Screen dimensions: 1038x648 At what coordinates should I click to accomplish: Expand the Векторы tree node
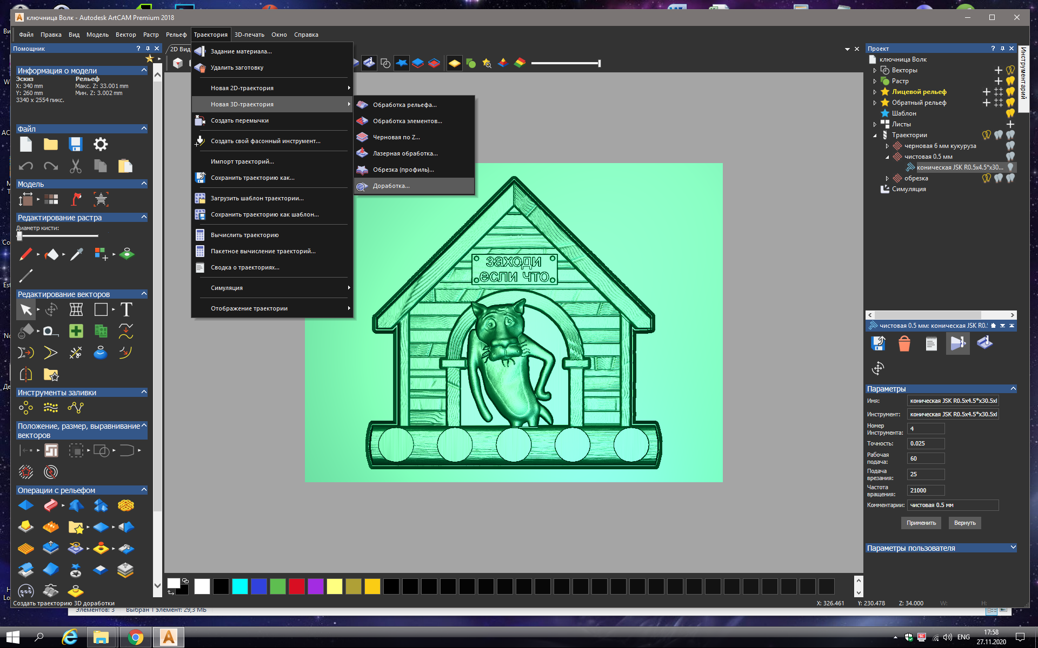[875, 70]
